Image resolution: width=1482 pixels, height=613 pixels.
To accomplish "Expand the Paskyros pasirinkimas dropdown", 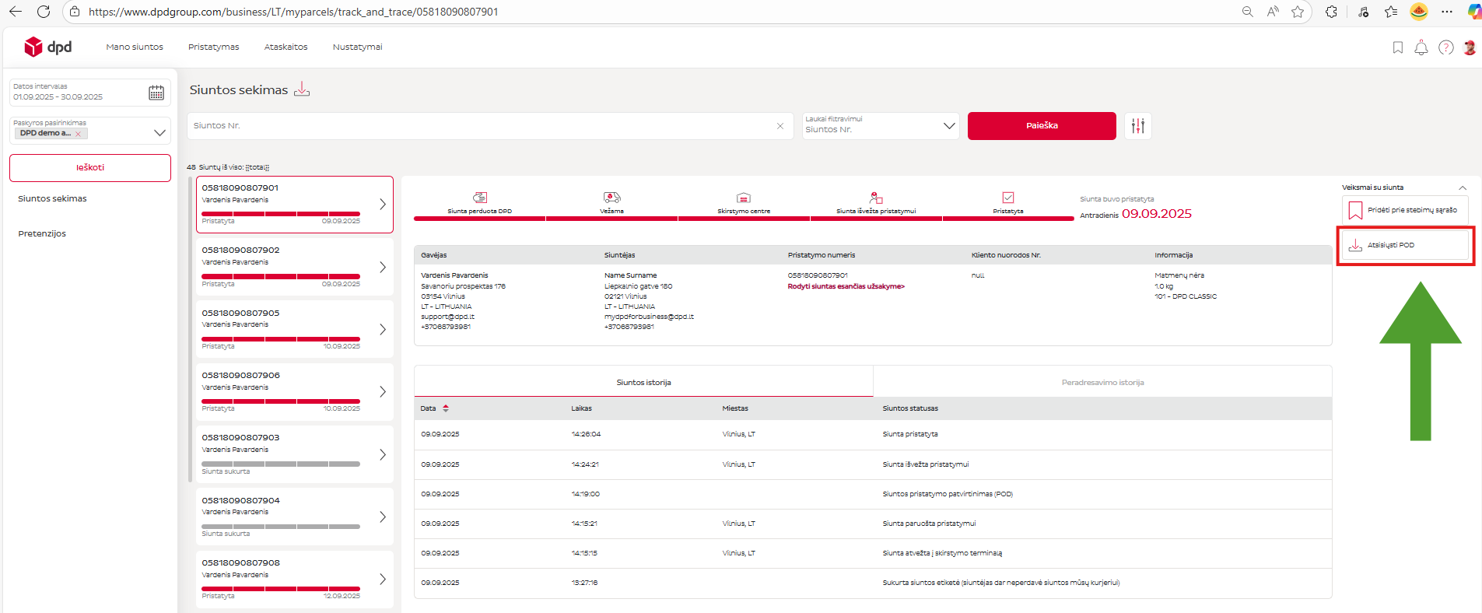I will (159, 132).
